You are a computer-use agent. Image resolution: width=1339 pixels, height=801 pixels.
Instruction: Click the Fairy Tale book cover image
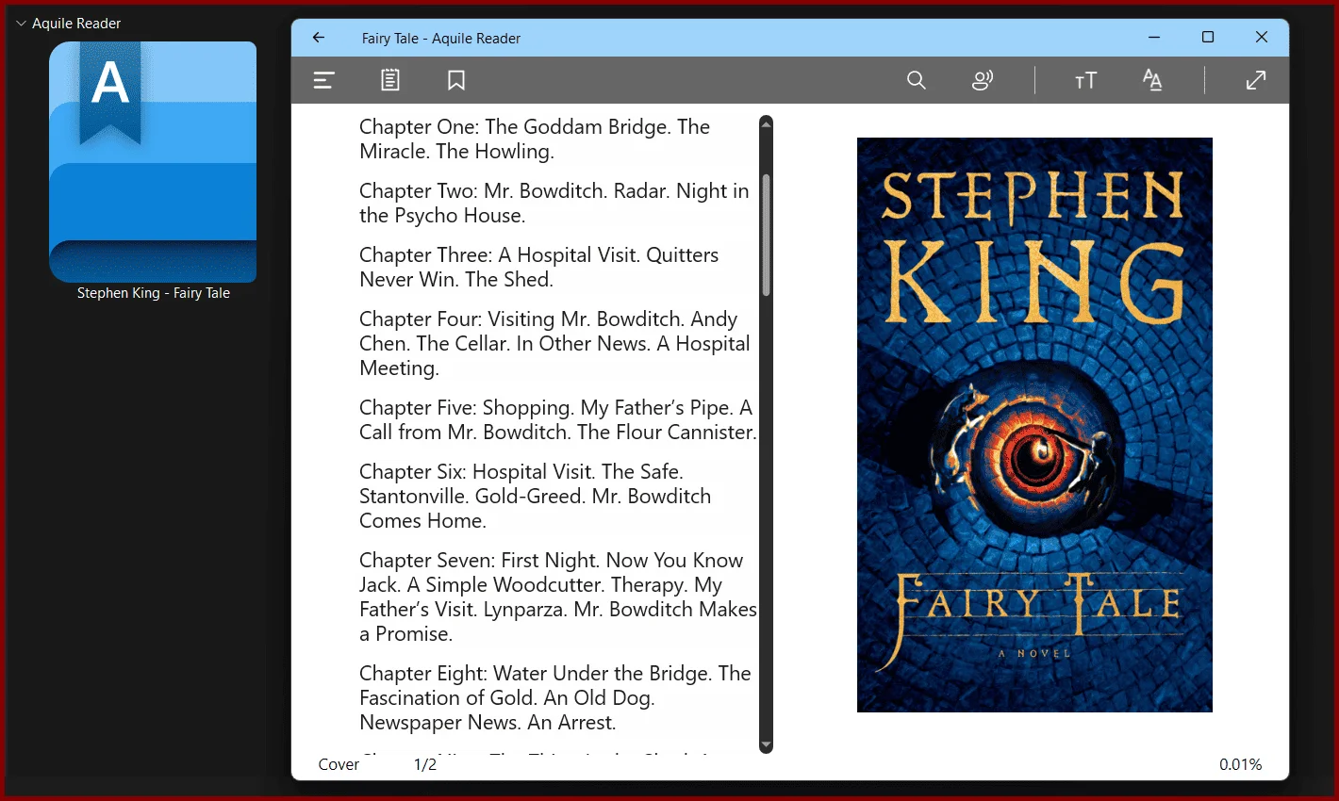1034,425
